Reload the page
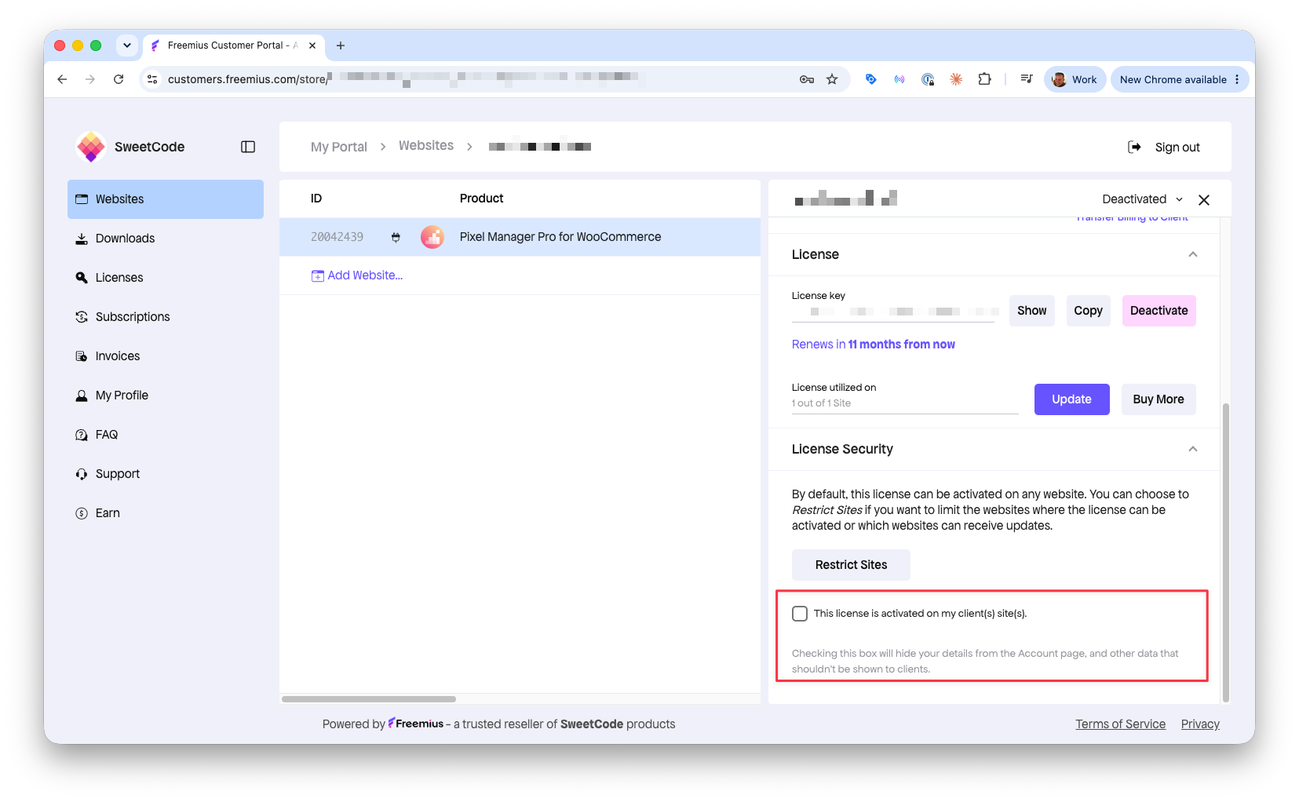This screenshot has height=802, width=1299. (119, 79)
